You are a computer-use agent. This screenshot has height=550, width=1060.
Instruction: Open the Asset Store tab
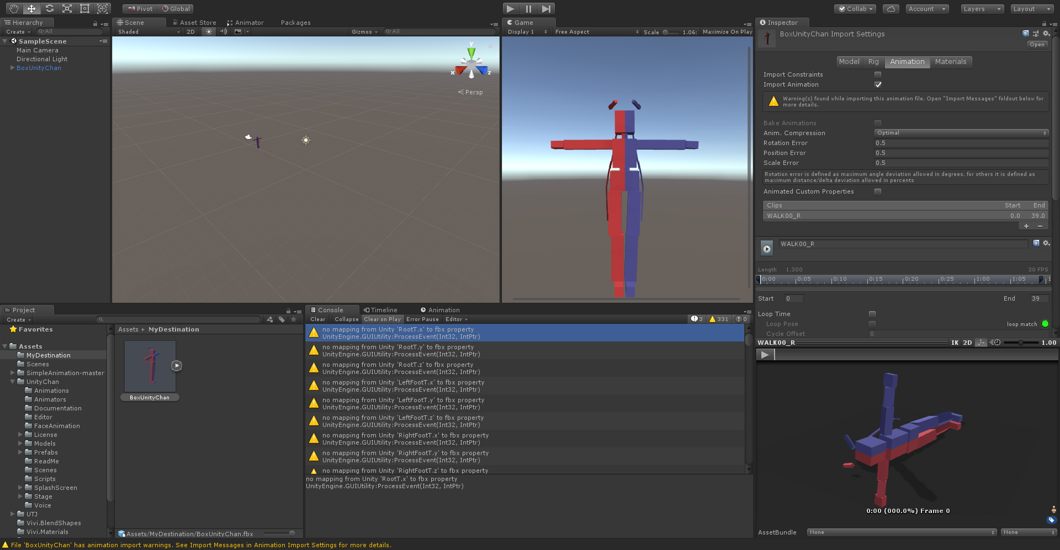coord(194,23)
